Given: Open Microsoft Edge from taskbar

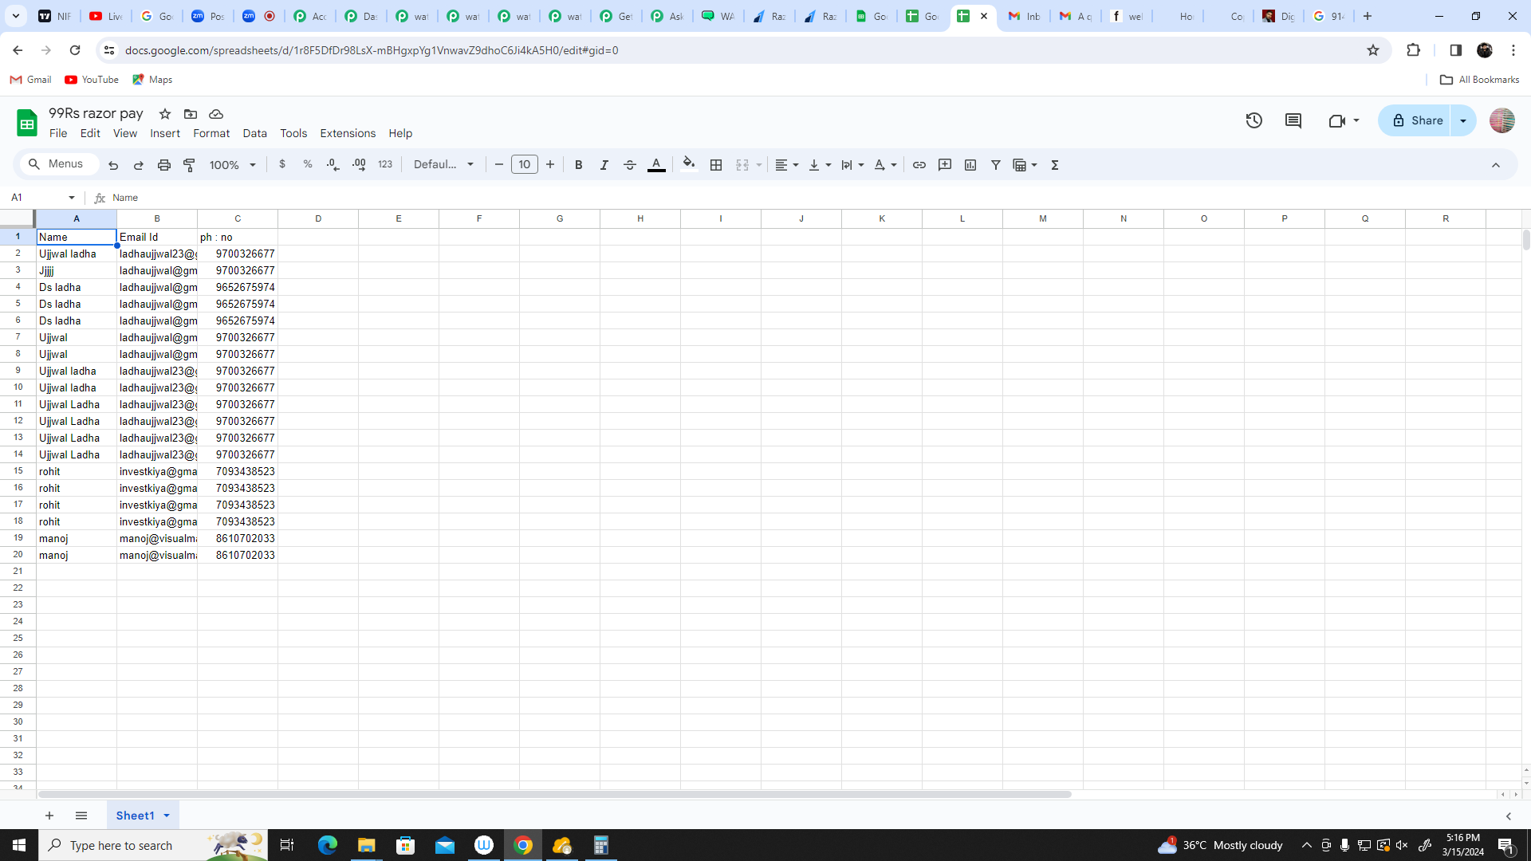Looking at the screenshot, I should [327, 845].
